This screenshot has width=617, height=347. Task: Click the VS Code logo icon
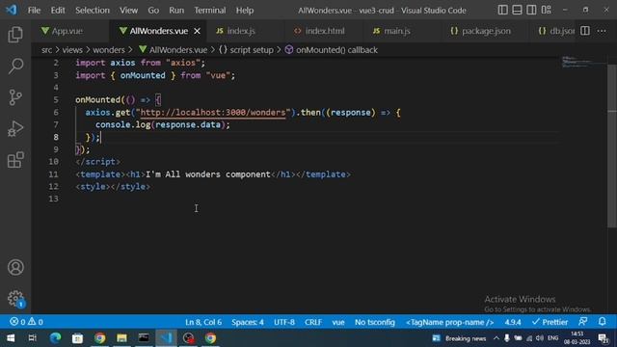12,10
